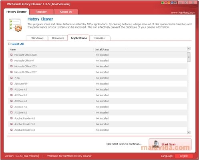Image resolution: width=199 pixels, height=160 pixels.
Task: Choose the red theme color swatch
Action: pyautogui.click(x=166, y=2)
